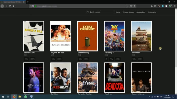The width and height of the screenshot is (177, 99).
Task: Open the Browse Movies page
Action: coord(128,12)
